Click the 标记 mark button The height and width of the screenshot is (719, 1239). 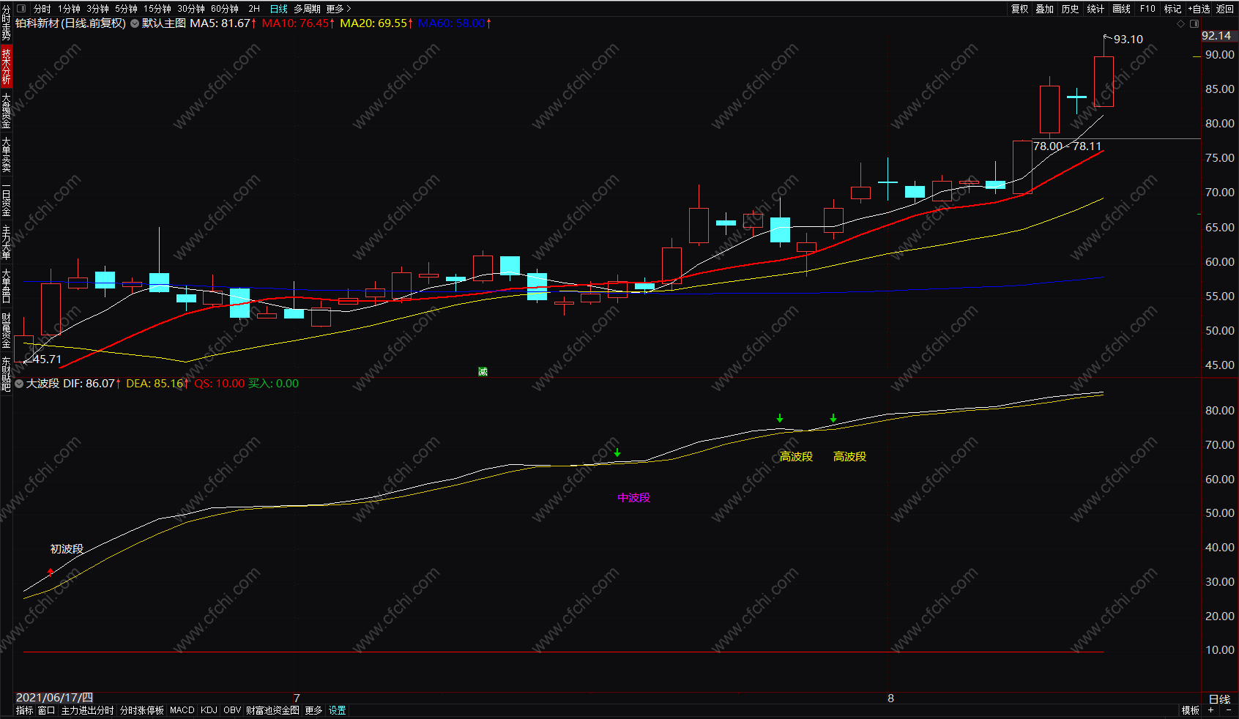click(x=1172, y=9)
